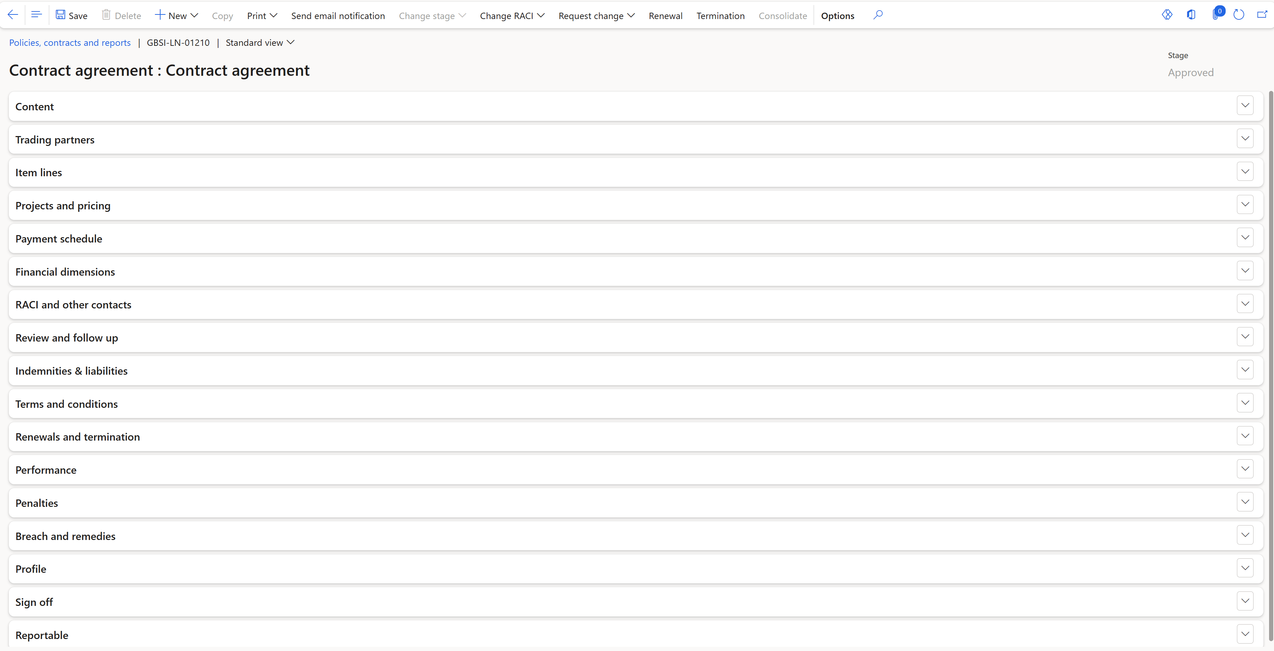This screenshot has width=1274, height=651.
Task: Click the Power Apps icon
Action: tap(1167, 15)
